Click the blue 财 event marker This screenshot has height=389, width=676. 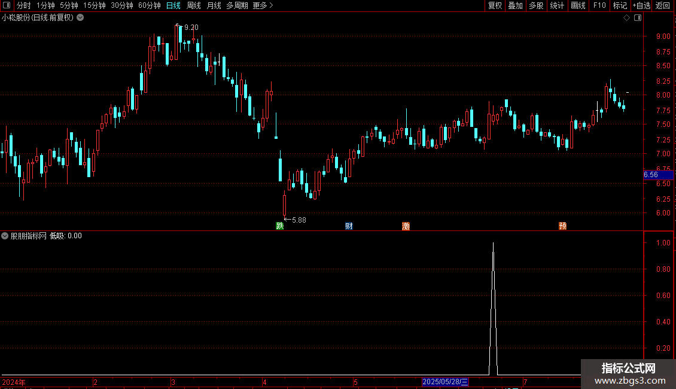click(x=349, y=226)
